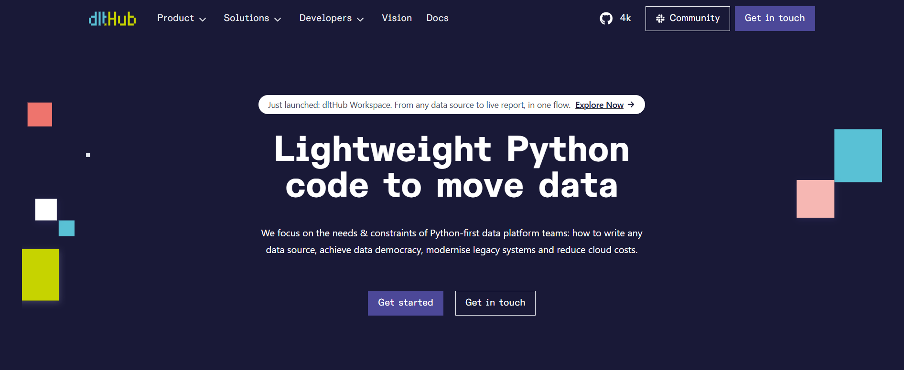Click the 4k GitHub stars count

[625, 18]
